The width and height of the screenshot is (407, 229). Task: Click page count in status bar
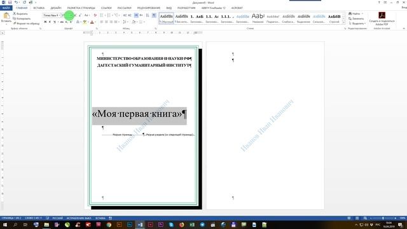(x=11, y=218)
